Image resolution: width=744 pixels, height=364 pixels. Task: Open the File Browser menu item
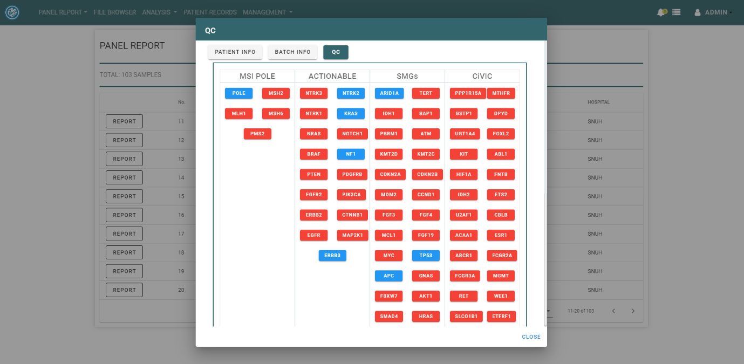click(x=114, y=12)
